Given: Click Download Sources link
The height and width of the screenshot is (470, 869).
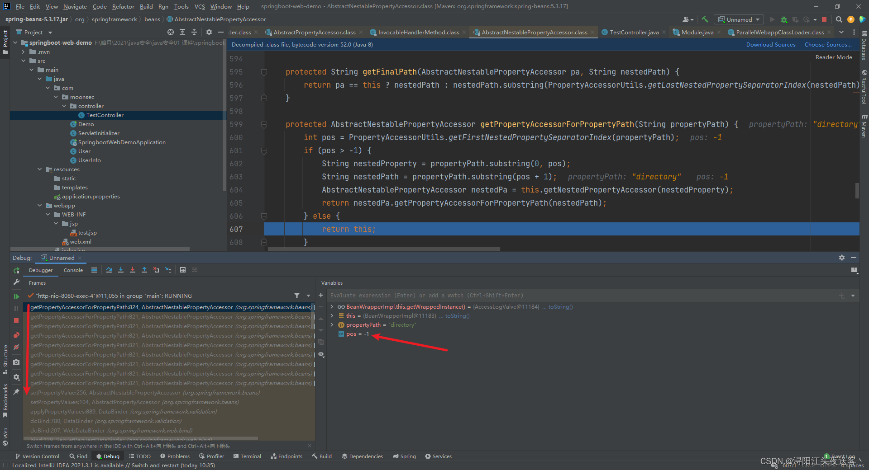Looking at the screenshot, I should click(770, 45).
